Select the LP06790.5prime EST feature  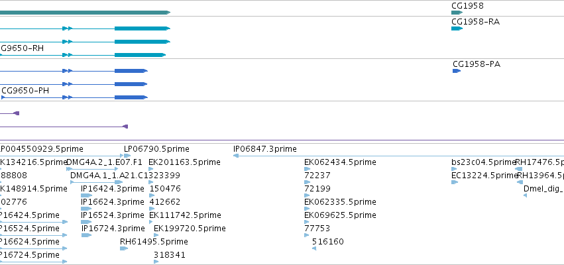(x=127, y=156)
